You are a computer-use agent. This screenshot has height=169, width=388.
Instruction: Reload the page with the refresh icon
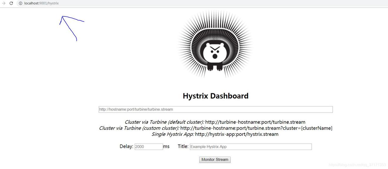pos(11,3)
